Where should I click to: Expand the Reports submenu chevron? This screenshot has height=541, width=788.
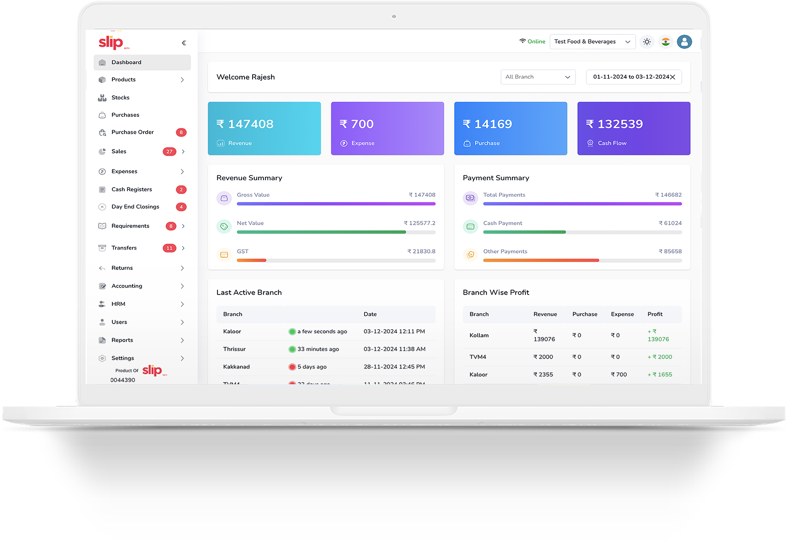pyautogui.click(x=182, y=341)
